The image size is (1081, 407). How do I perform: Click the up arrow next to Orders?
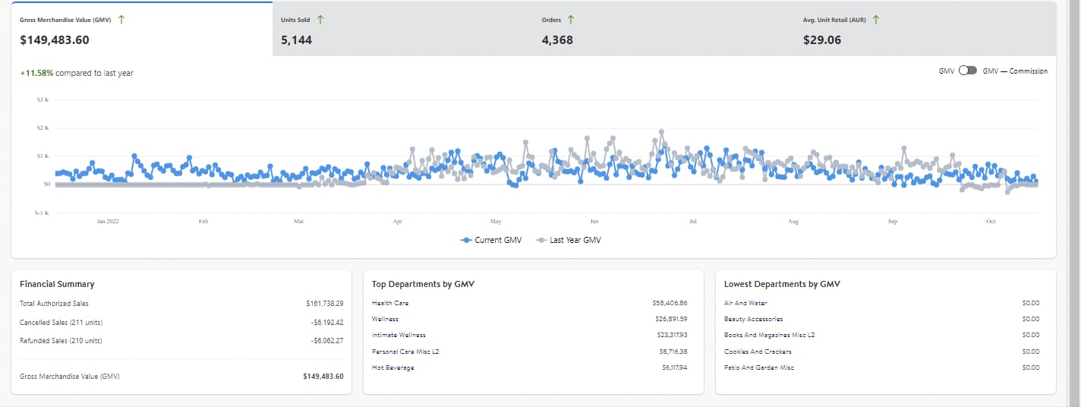coord(571,20)
